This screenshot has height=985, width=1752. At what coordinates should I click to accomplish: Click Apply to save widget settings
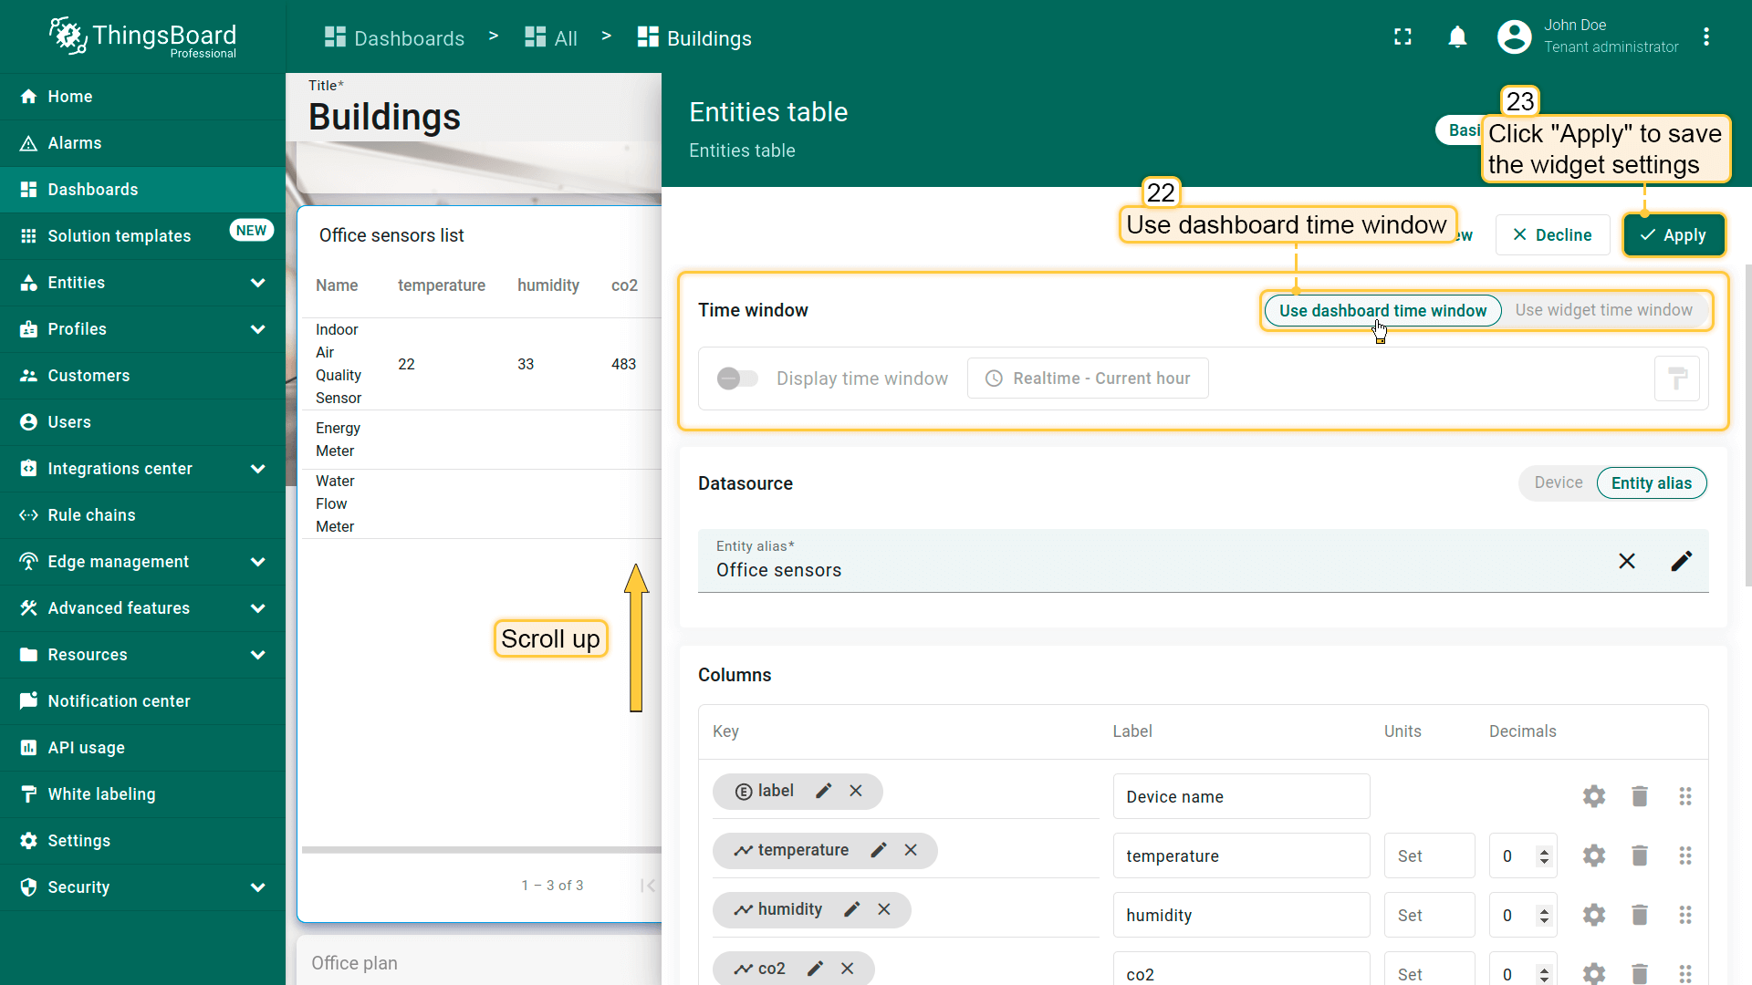1673,235
